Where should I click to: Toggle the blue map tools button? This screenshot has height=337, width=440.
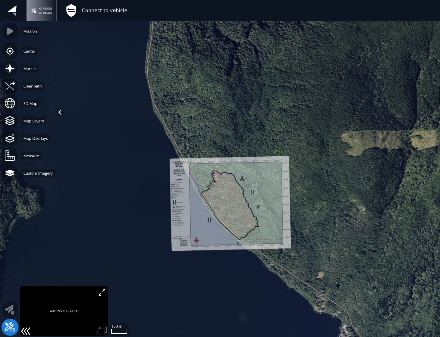click(10, 327)
